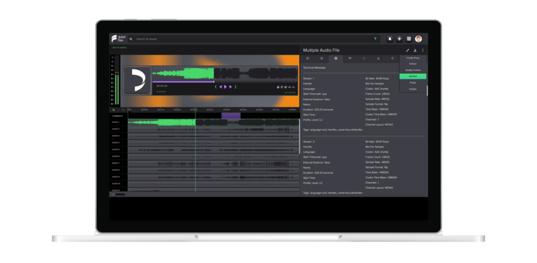
Task: Click the second icon in player controls
Action: point(282,87)
